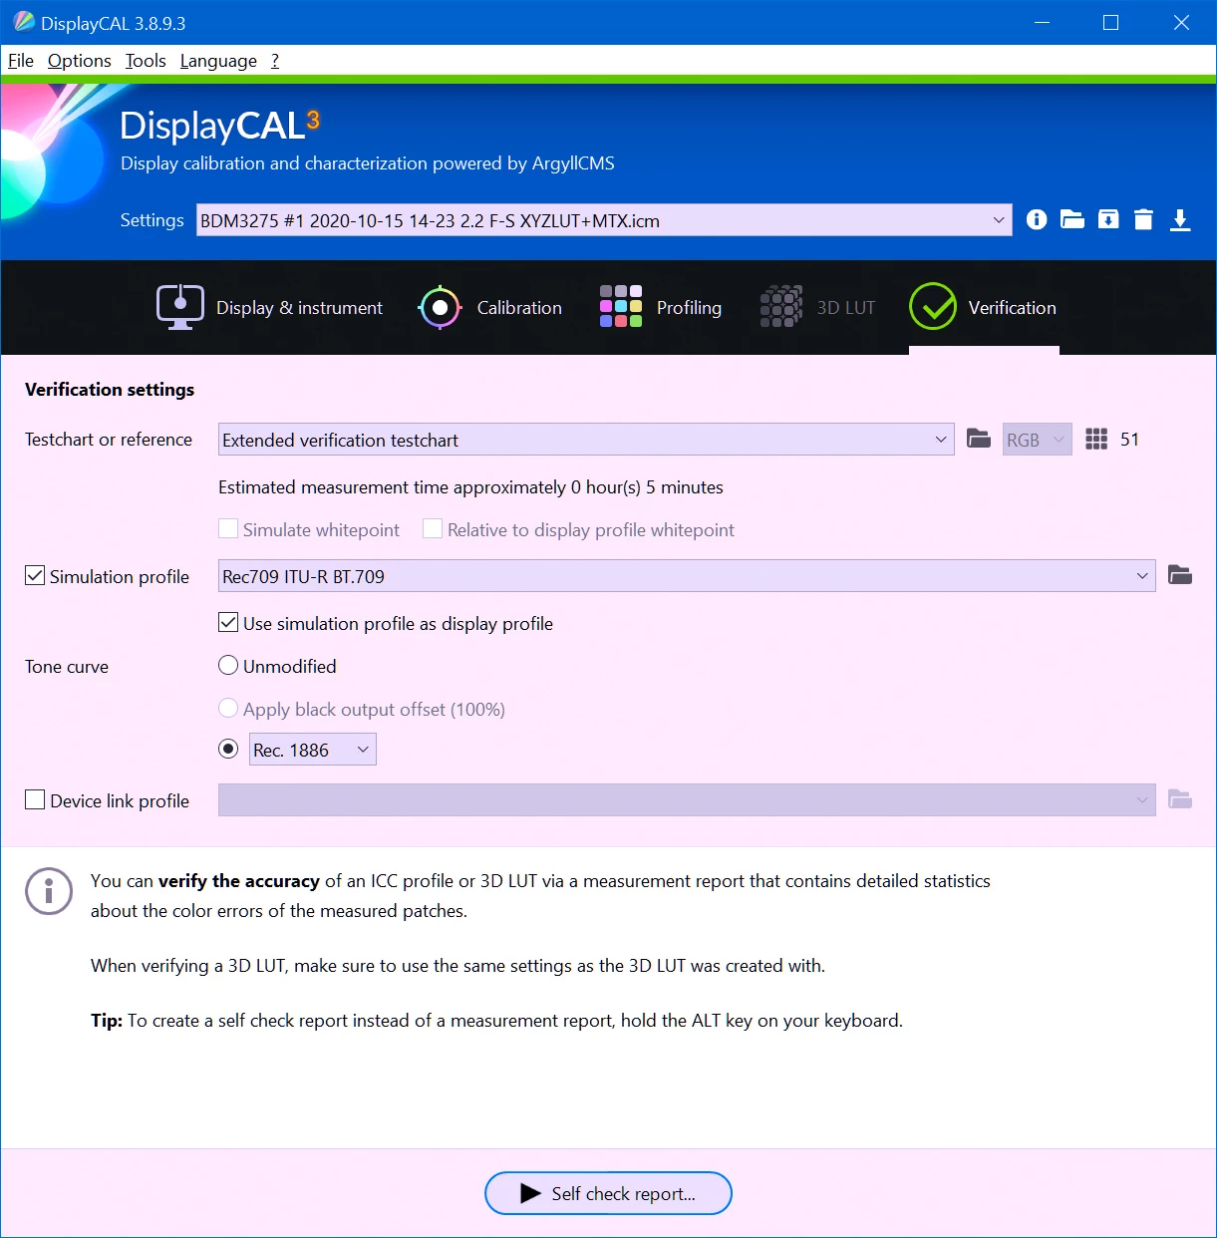Click disabled device link profile folder icon

pos(1180,799)
